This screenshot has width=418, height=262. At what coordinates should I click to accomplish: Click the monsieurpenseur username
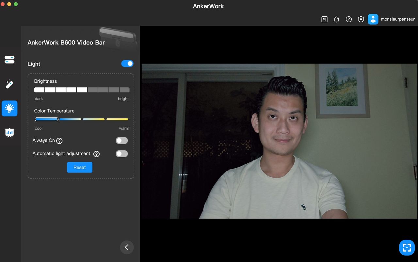[x=398, y=19]
